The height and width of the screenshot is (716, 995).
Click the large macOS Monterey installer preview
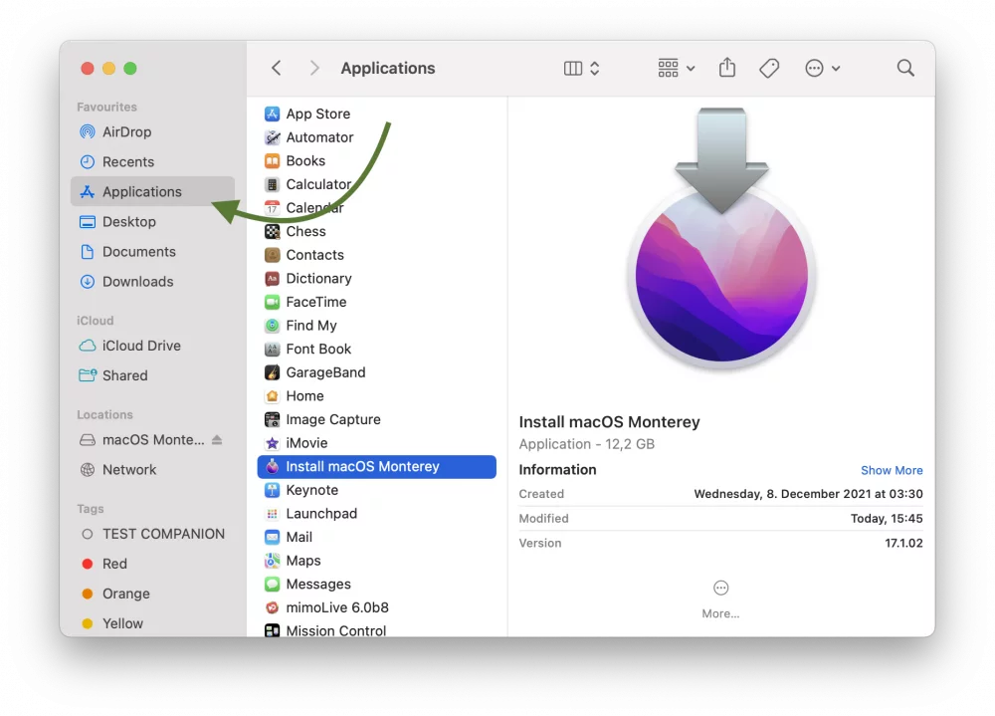click(x=721, y=238)
